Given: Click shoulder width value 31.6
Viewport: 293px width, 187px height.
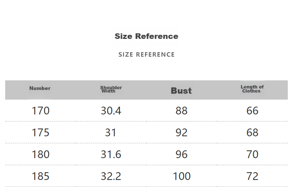Looking at the screenshot, I should point(111,154).
